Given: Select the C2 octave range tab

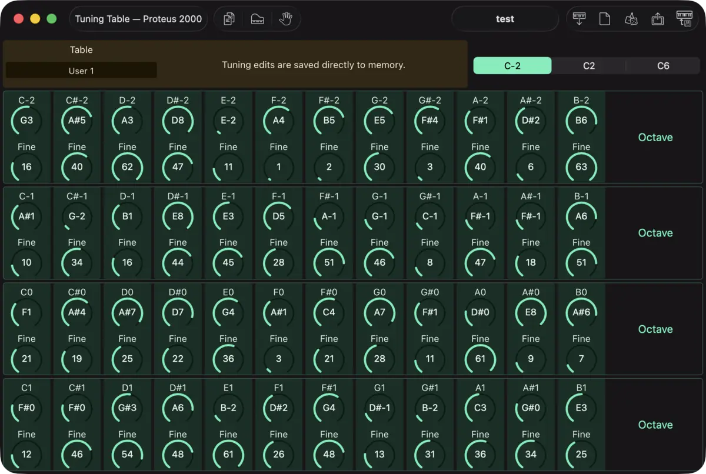Looking at the screenshot, I should [x=589, y=66].
